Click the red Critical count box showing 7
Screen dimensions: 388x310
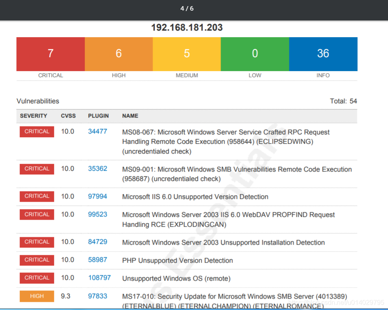[x=50, y=54]
